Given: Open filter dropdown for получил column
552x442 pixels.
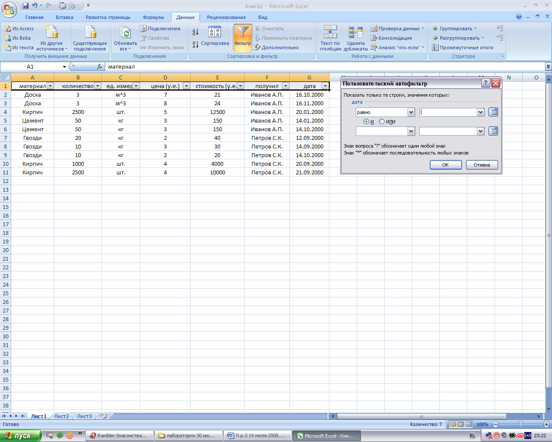Looking at the screenshot, I should point(285,86).
